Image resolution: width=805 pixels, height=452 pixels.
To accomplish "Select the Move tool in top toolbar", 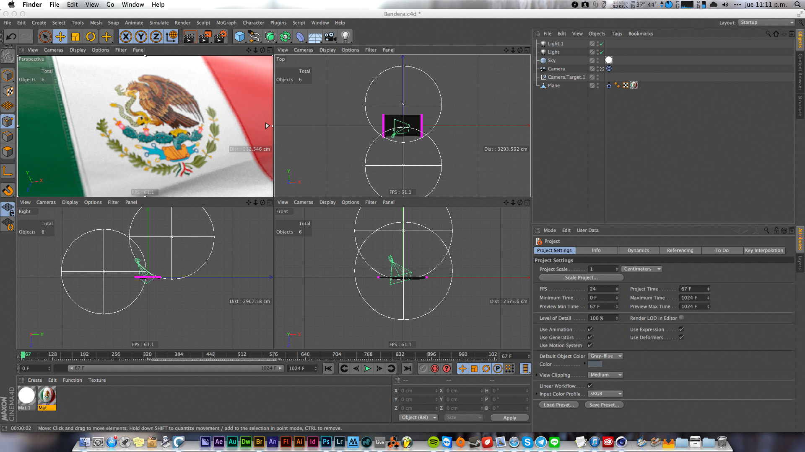I will 60,37.
